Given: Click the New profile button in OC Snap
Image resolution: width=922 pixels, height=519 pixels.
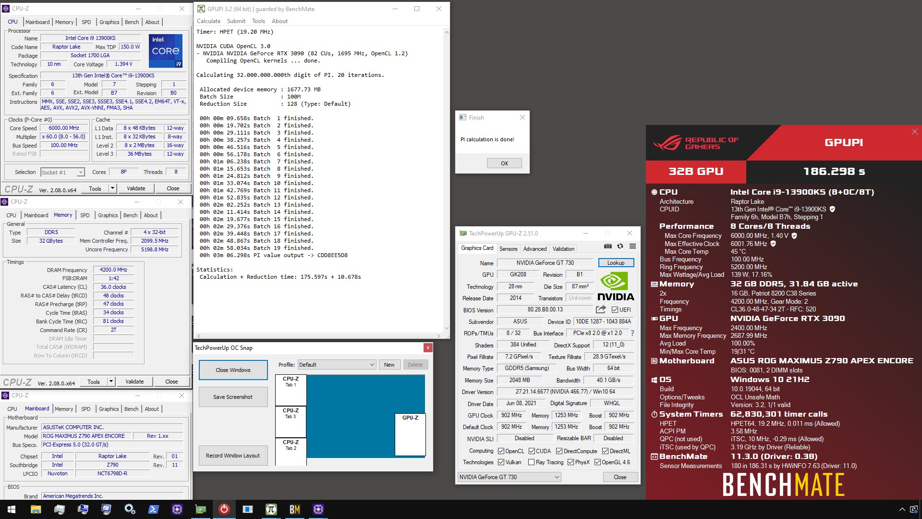Looking at the screenshot, I should (x=389, y=365).
